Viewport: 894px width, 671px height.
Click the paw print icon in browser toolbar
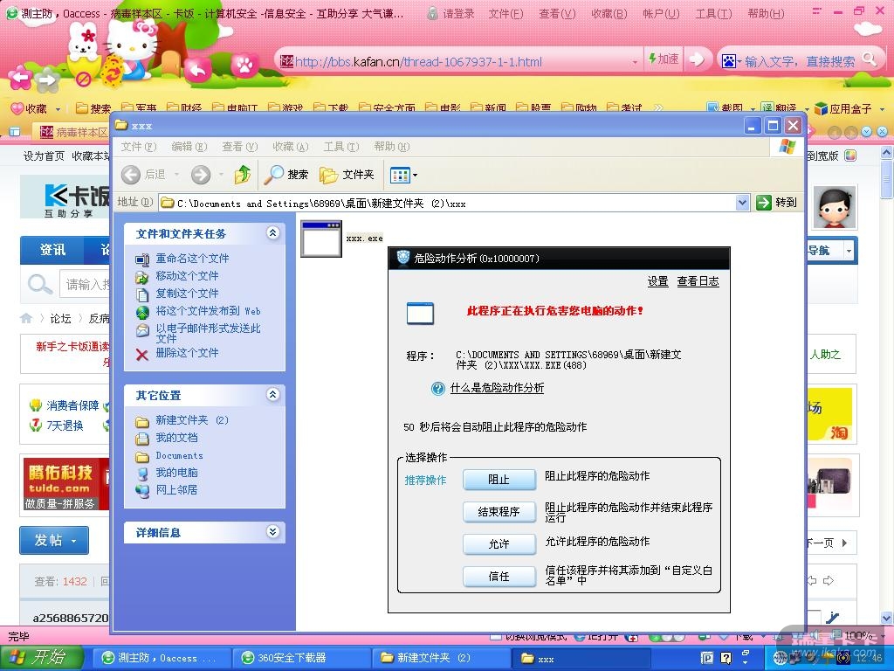[x=244, y=65]
